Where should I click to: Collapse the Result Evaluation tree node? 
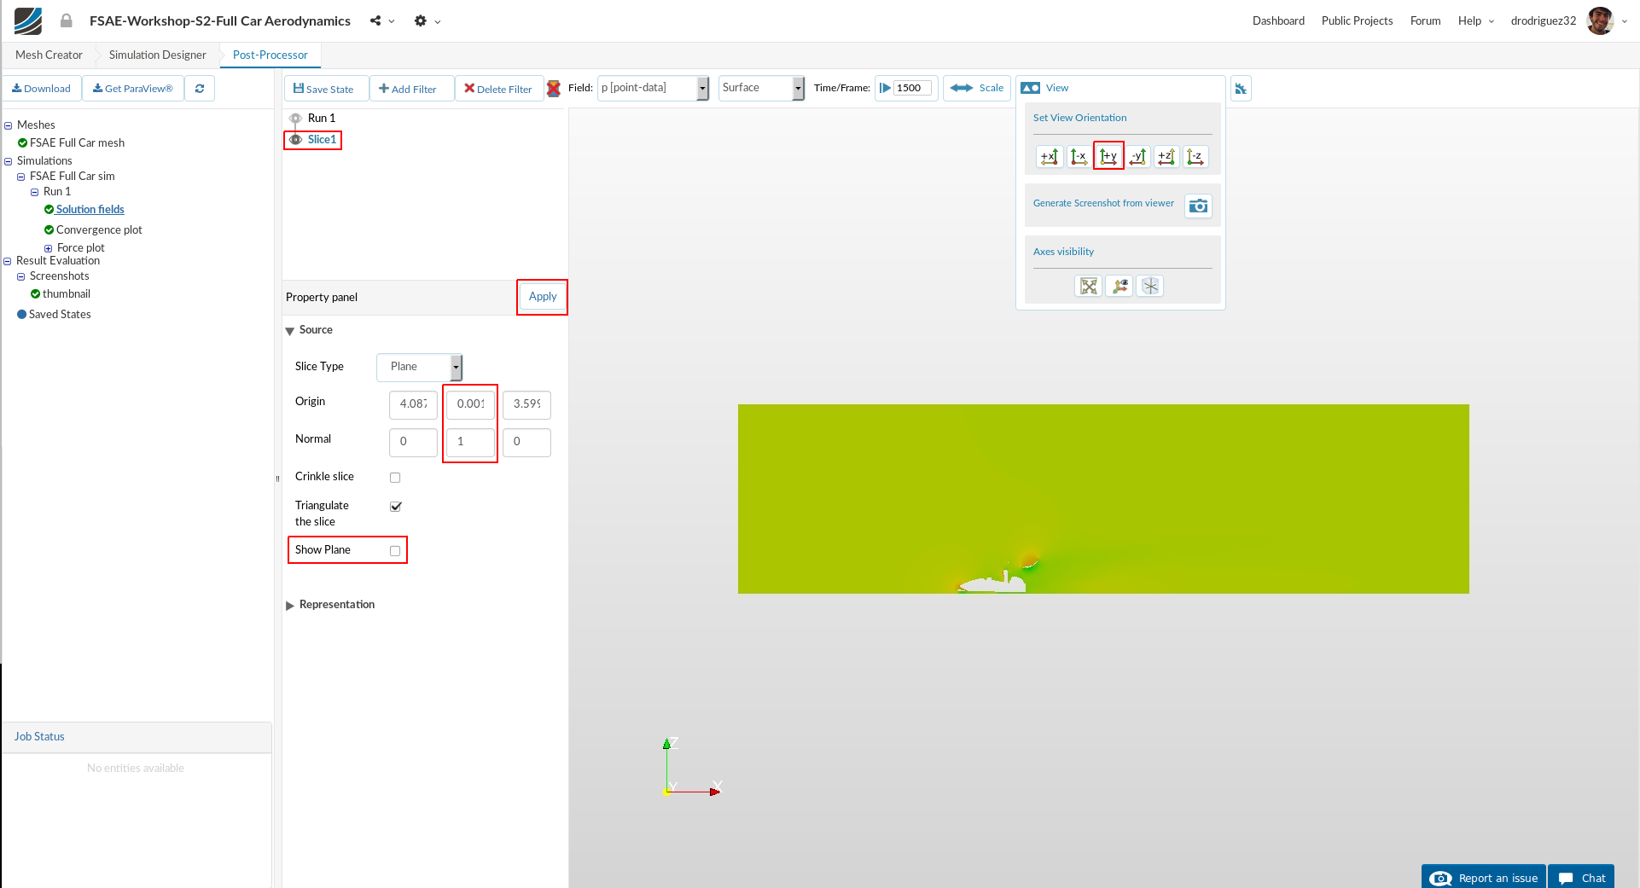pos(8,262)
